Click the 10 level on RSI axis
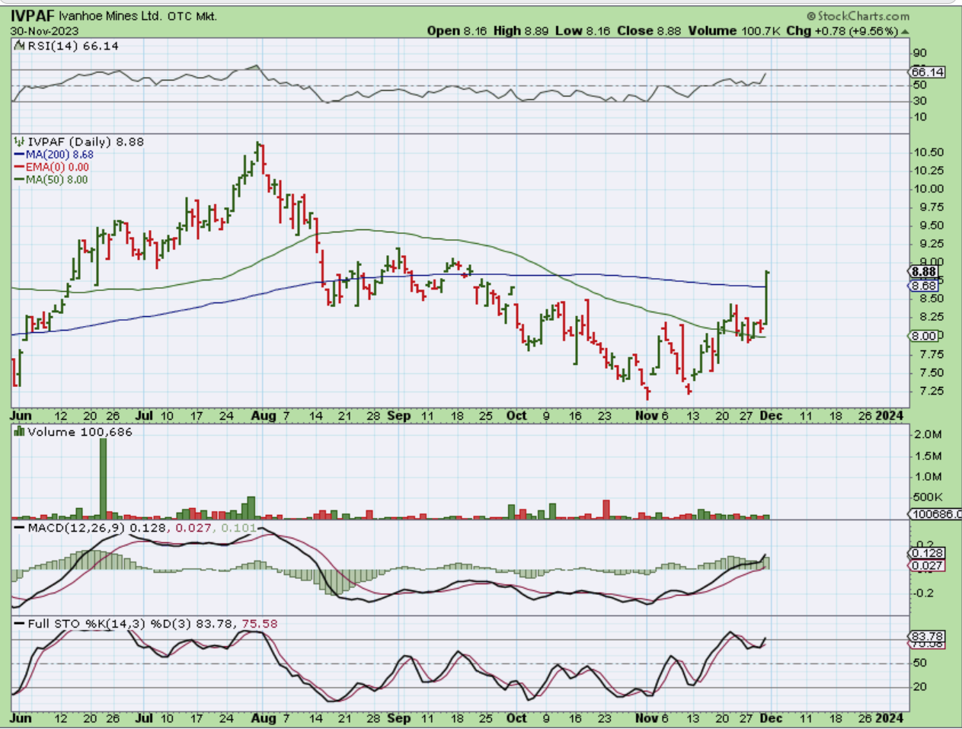 919,117
